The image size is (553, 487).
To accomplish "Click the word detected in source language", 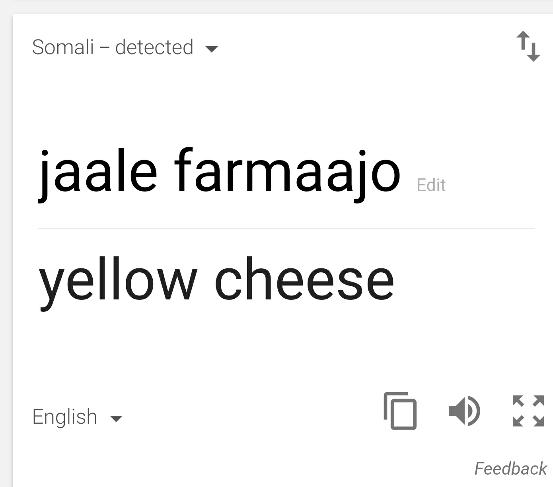I will click(x=154, y=47).
